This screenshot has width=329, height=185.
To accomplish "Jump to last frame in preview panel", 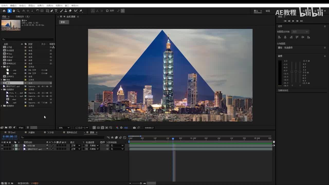I will [301, 21].
